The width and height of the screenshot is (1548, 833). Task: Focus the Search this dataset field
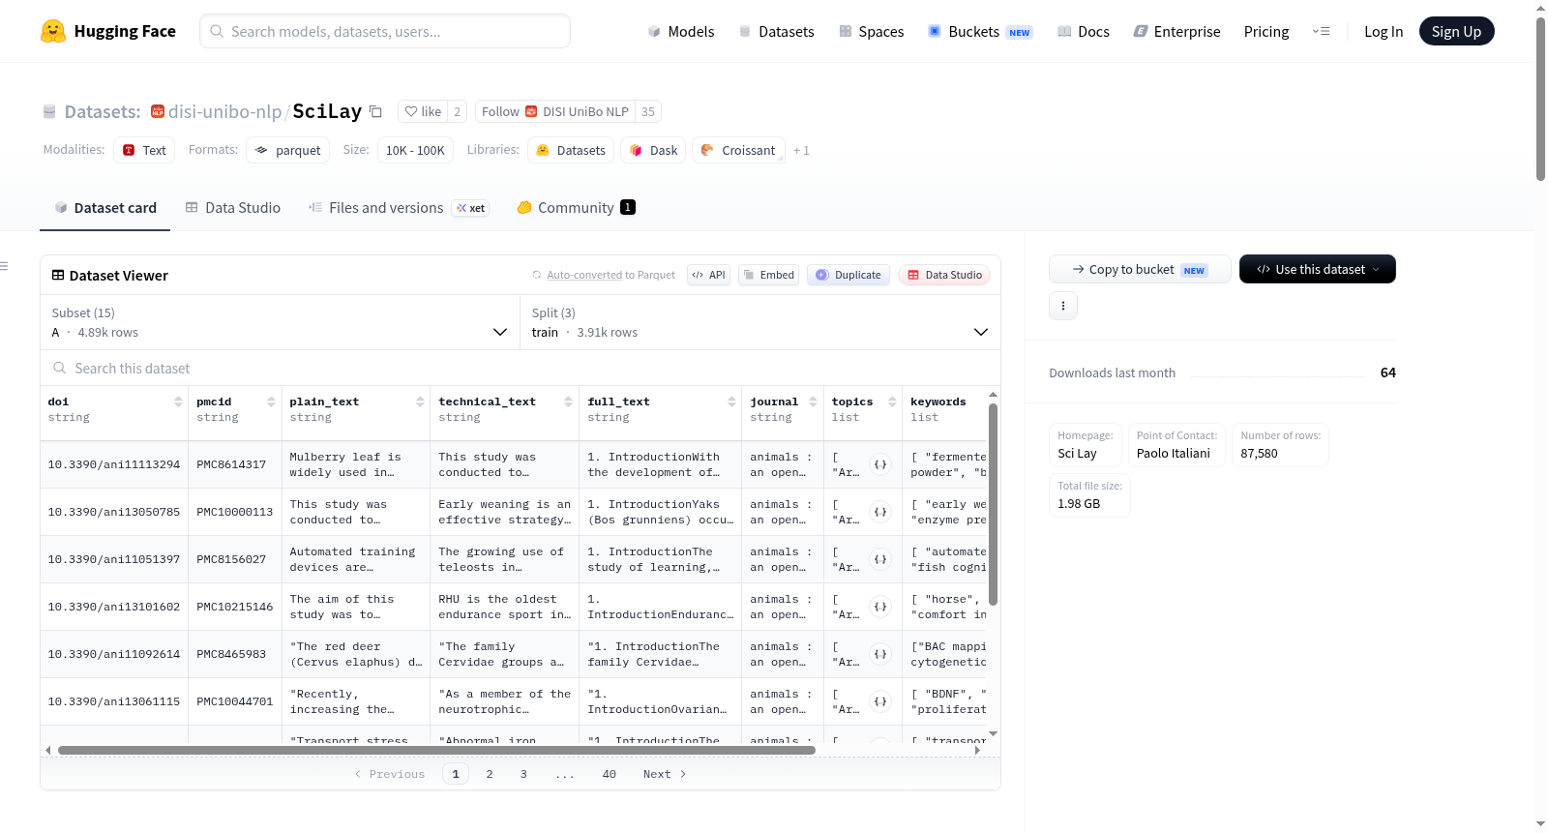pos(521,369)
